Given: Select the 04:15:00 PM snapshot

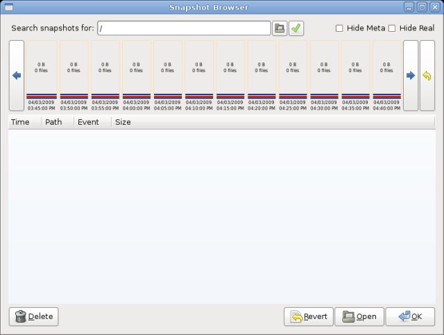Looking at the screenshot, I should pos(230,76).
